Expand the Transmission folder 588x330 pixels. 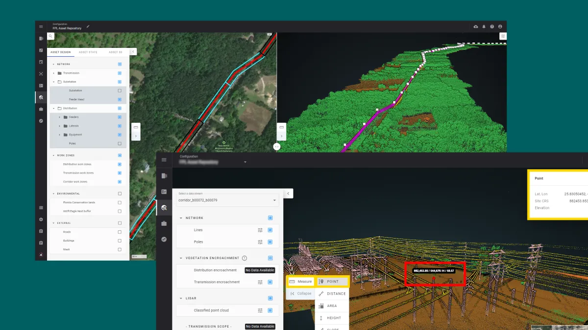[x=54, y=73]
